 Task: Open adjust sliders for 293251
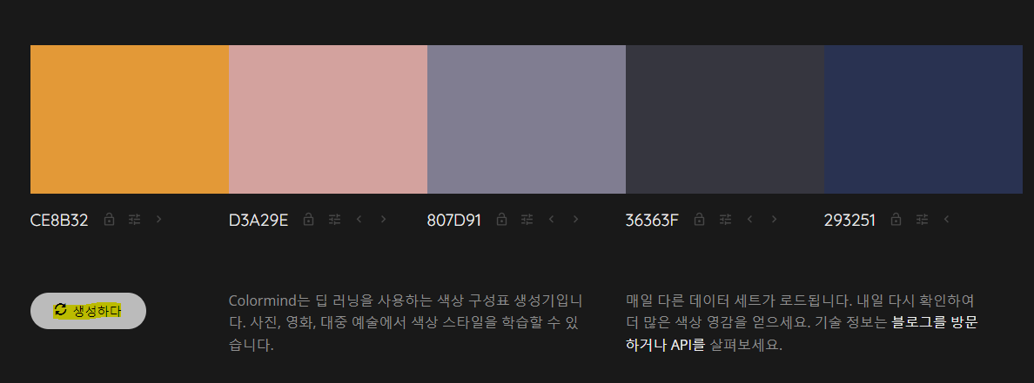(921, 220)
